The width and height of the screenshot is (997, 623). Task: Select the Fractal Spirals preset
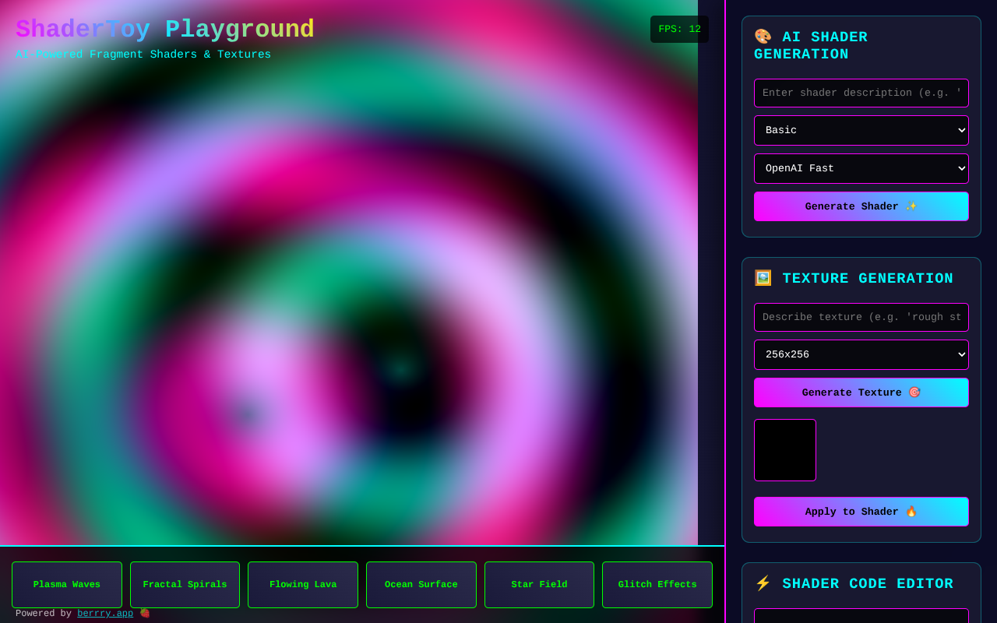pyautogui.click(x=185, y=584)
